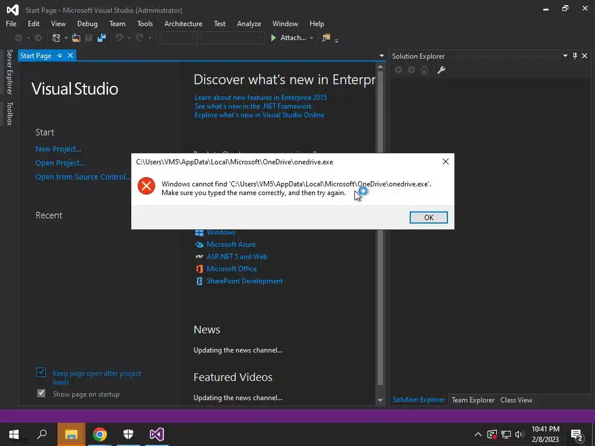This screenshot has height=446, width=595.
Task: Click the Navigate Forward toolbar icon
Action: point(38,38)
